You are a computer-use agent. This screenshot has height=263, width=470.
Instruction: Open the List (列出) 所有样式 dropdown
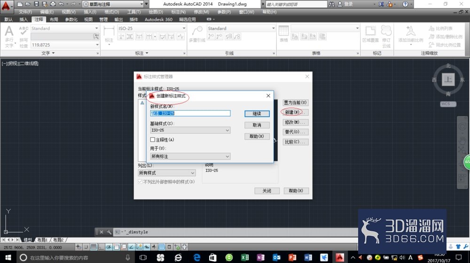167,173
